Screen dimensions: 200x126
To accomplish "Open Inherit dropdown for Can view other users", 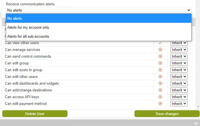I will [179, 43].
